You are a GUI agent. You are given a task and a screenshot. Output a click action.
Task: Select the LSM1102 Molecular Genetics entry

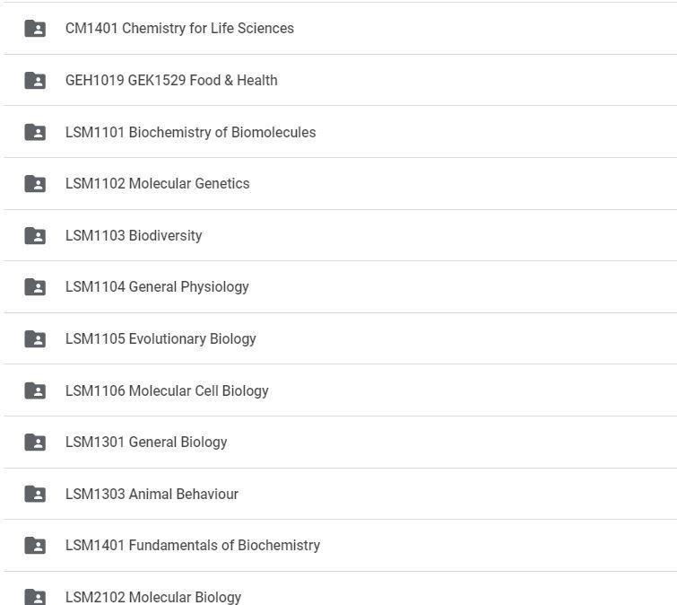click(x=157, y=184)
